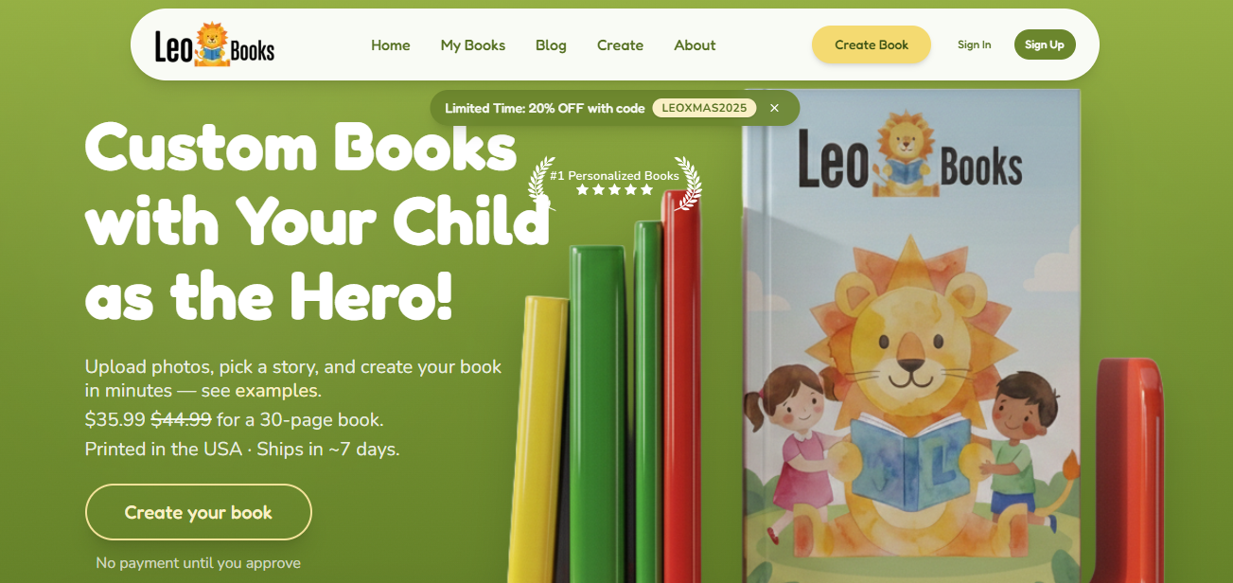Image resolution: width=1233 pixels, height=583 pixels.
Task: Click the tall red book spine
Action: click(x=681, y=388)
